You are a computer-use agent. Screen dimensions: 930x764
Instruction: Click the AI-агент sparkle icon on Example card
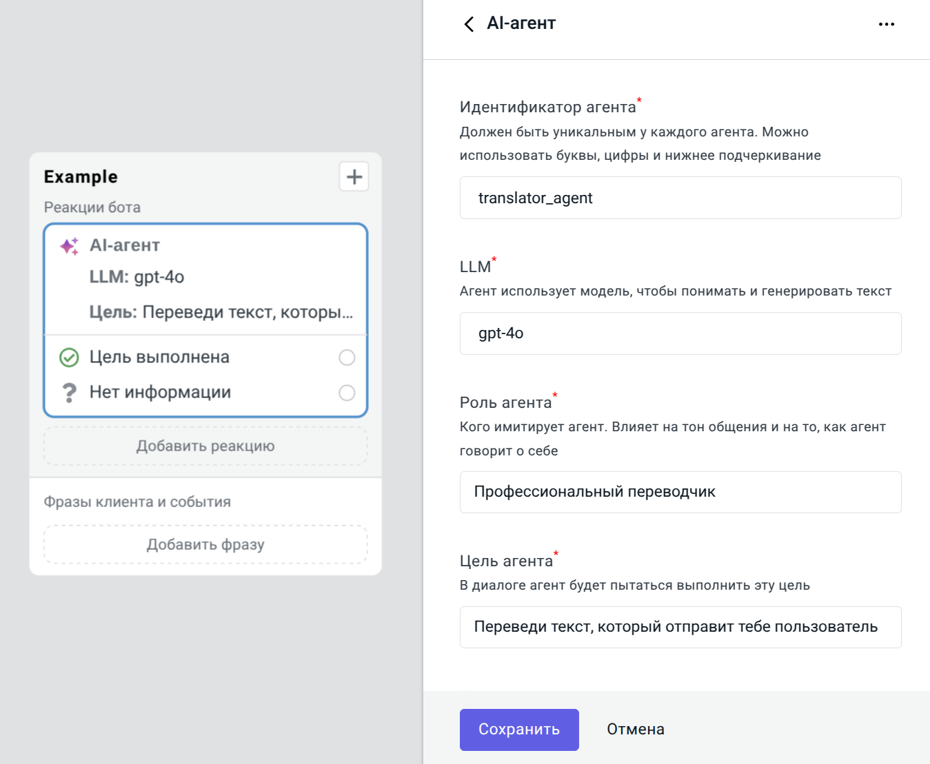tap(68, 244)
